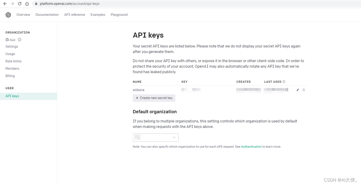Click Create new secret key button
Screen dimensions: 361x185
click(x=154, y=98)
